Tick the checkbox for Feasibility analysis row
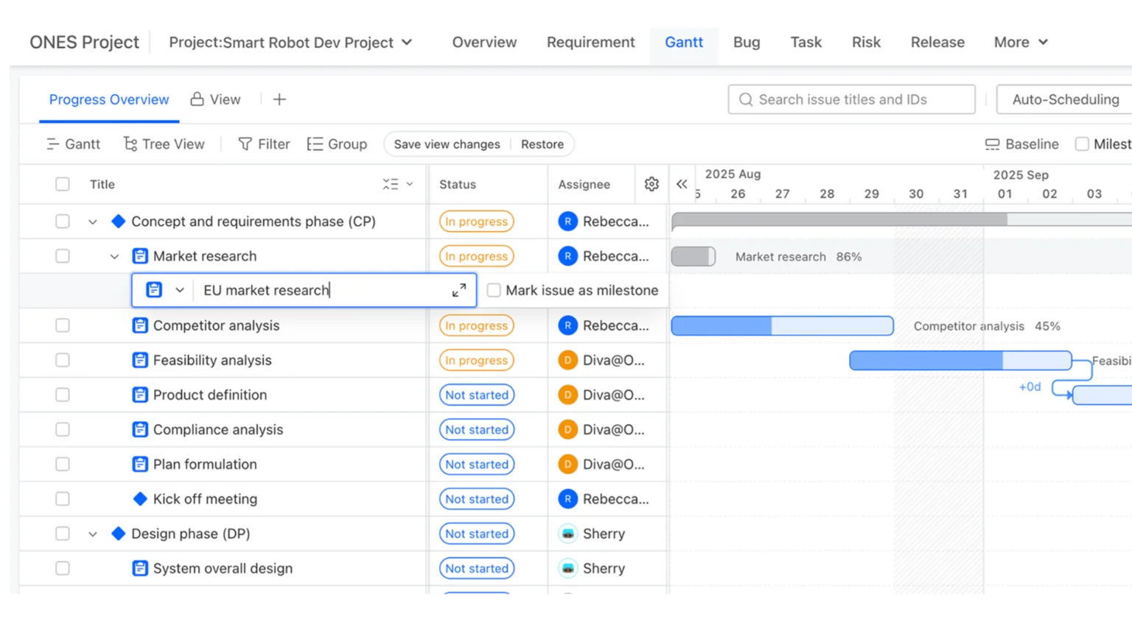Screen dimensions: 1132x636 (63, 360)
